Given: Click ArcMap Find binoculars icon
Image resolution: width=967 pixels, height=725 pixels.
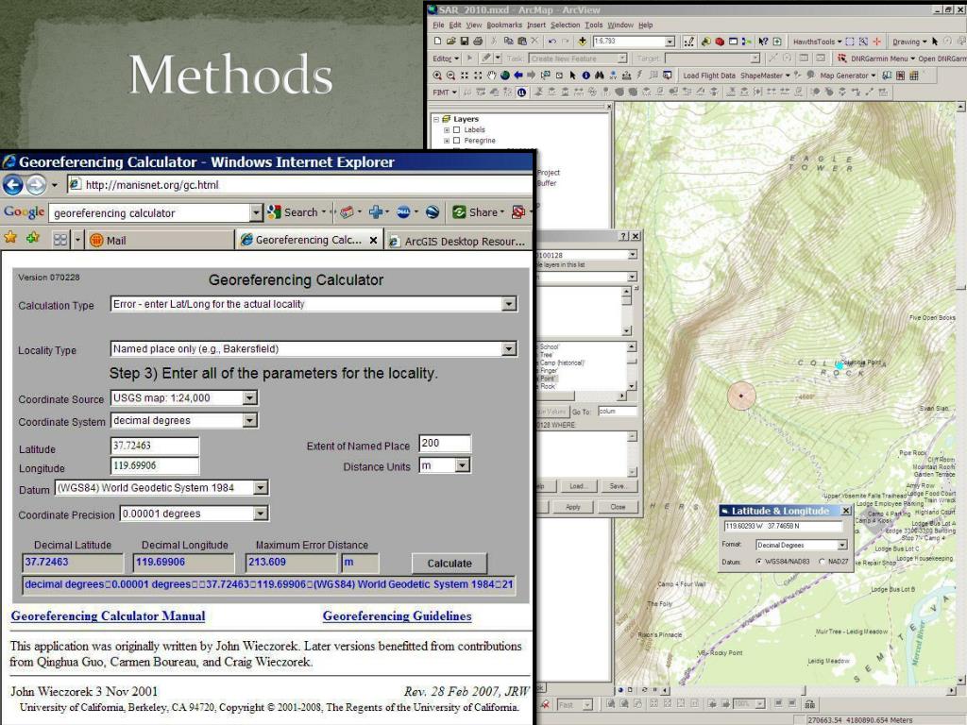Looking at the screenshot, I should pos(600,76).
